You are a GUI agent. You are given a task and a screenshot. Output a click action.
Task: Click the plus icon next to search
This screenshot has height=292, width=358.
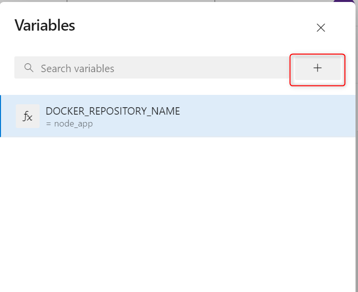click(x=317, y=68)
